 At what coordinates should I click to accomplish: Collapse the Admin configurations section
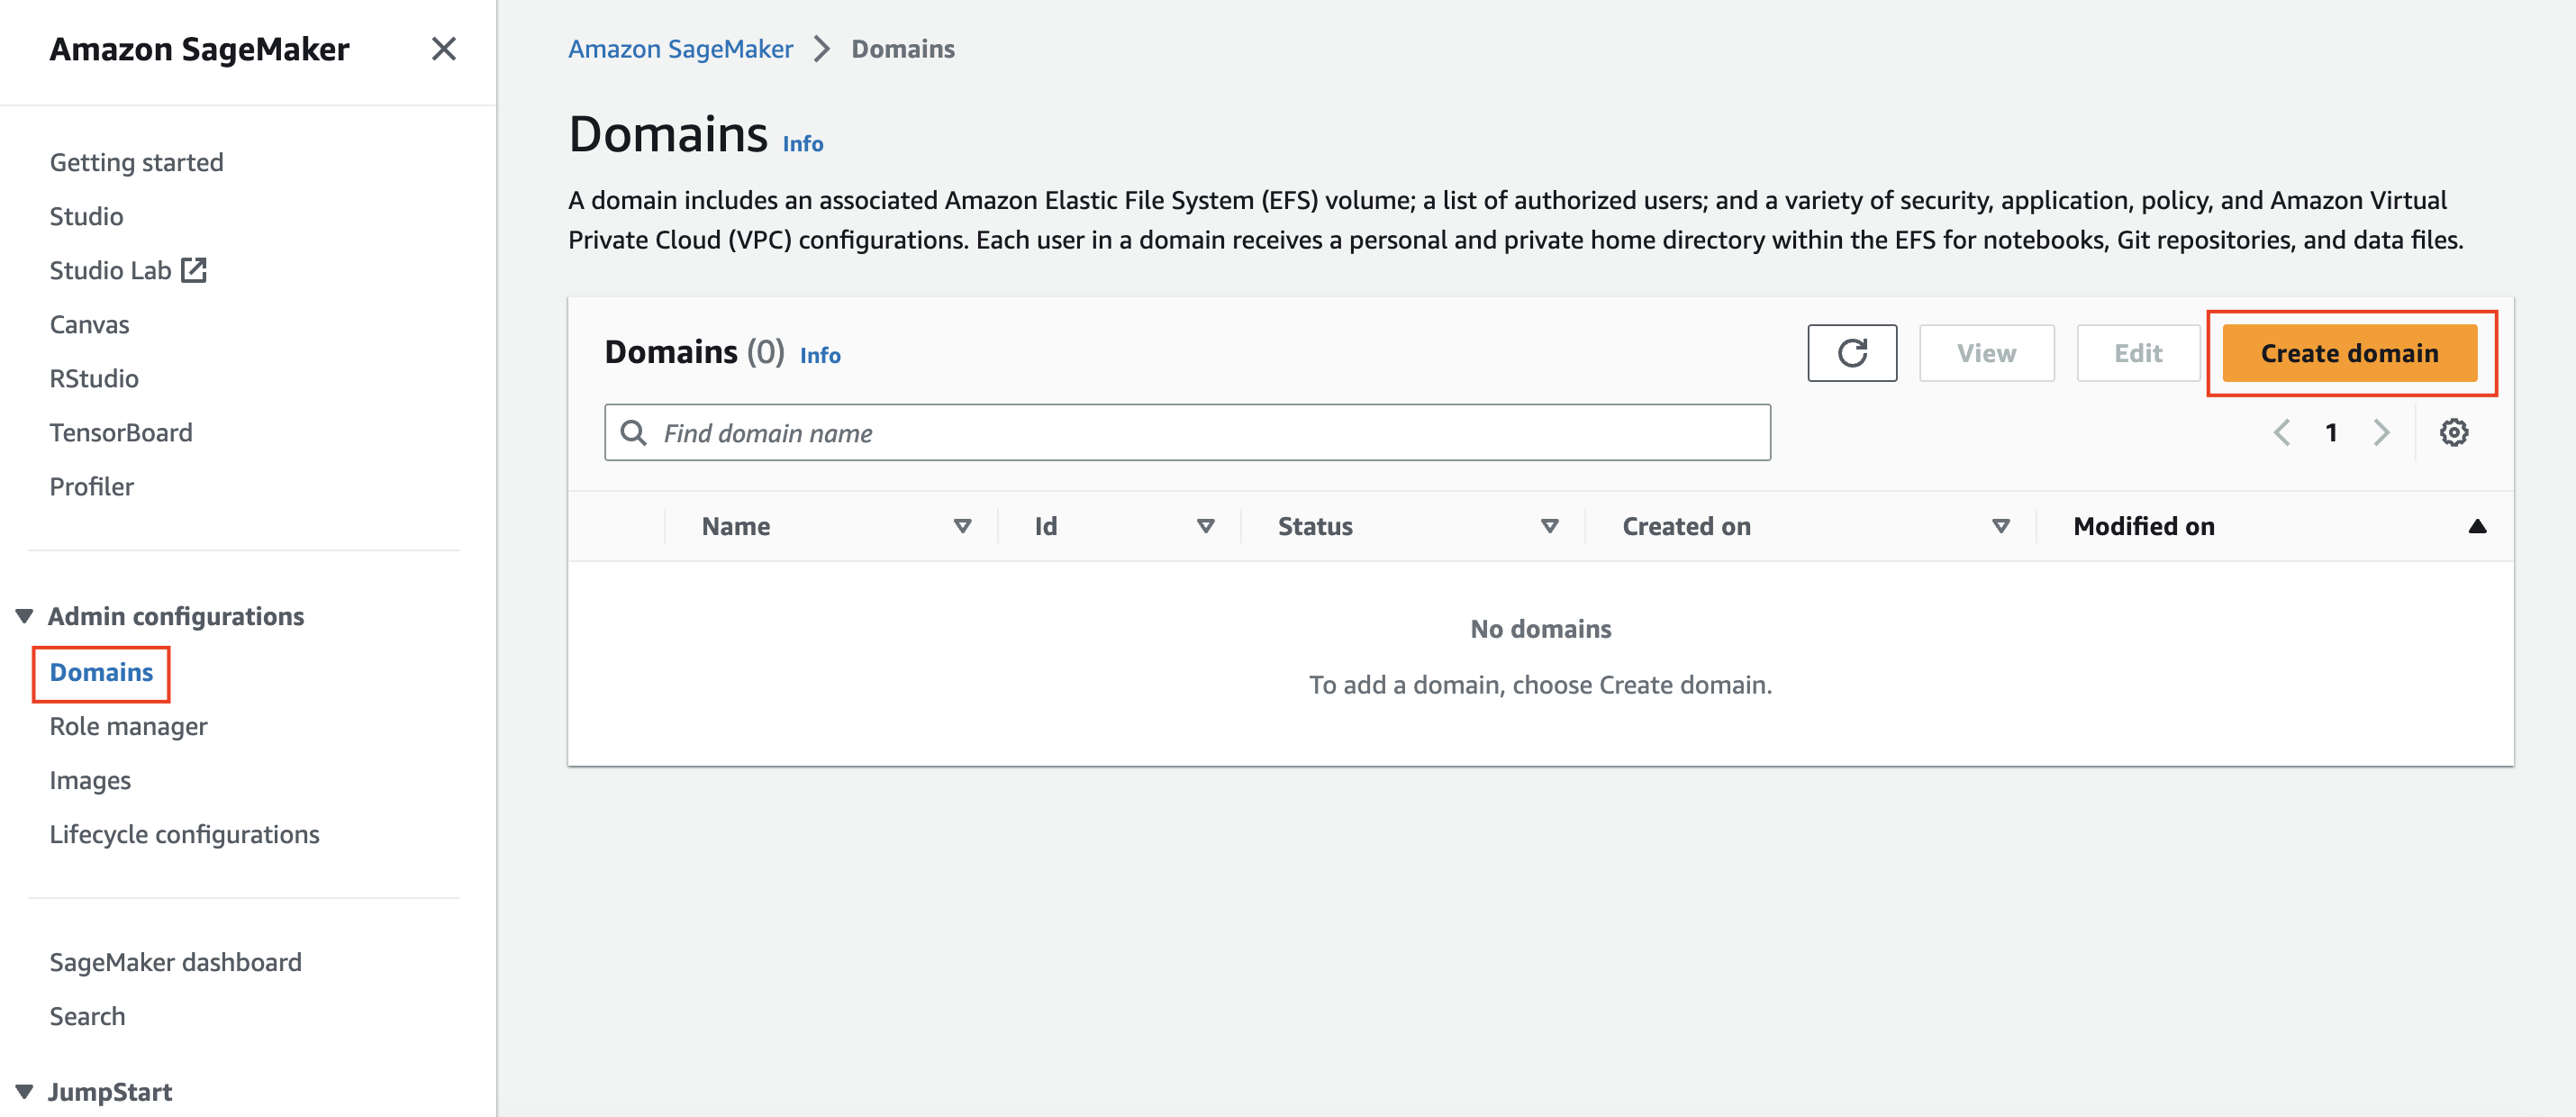click(25, 616)
